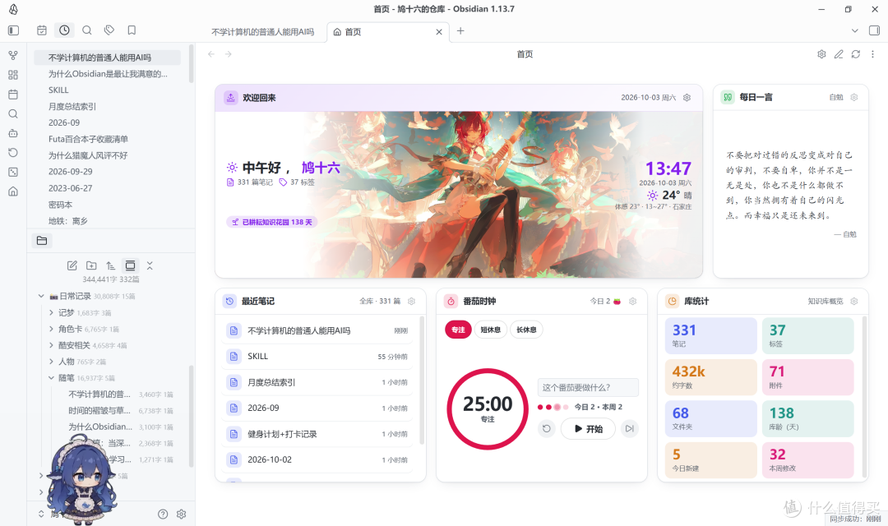Open the tags panel icon
Screen dimensions: 888x526
coord(109,30)
